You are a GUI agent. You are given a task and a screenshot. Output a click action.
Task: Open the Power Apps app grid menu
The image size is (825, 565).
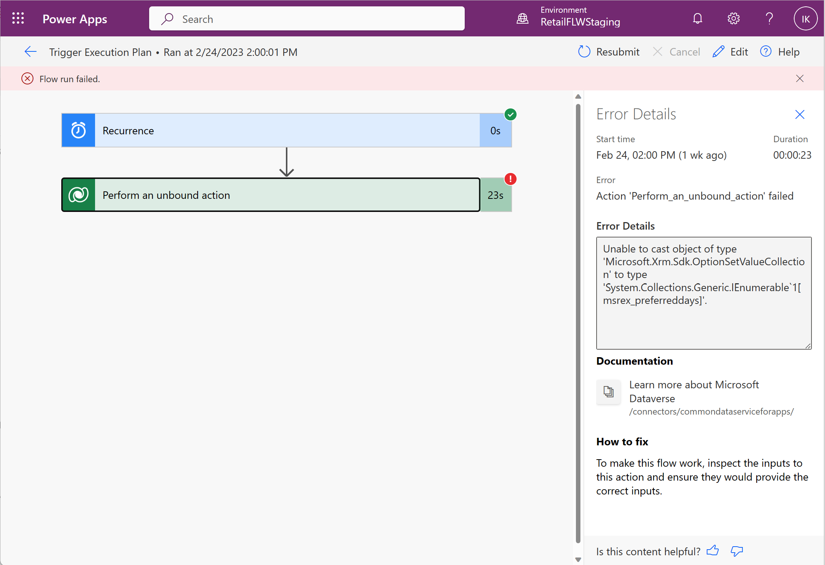18,18
